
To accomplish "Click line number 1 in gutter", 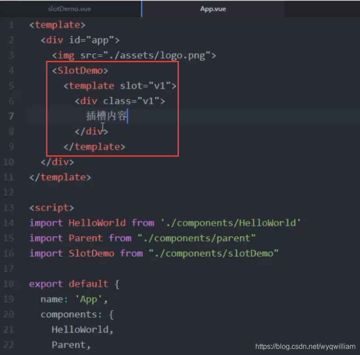I will 11,25.
